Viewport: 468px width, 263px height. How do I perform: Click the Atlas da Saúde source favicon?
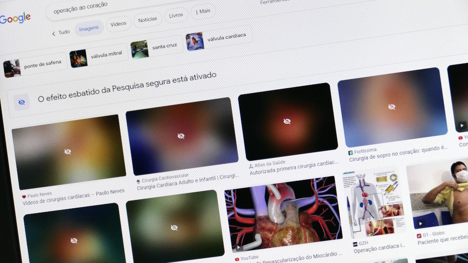tap(251, 166)
